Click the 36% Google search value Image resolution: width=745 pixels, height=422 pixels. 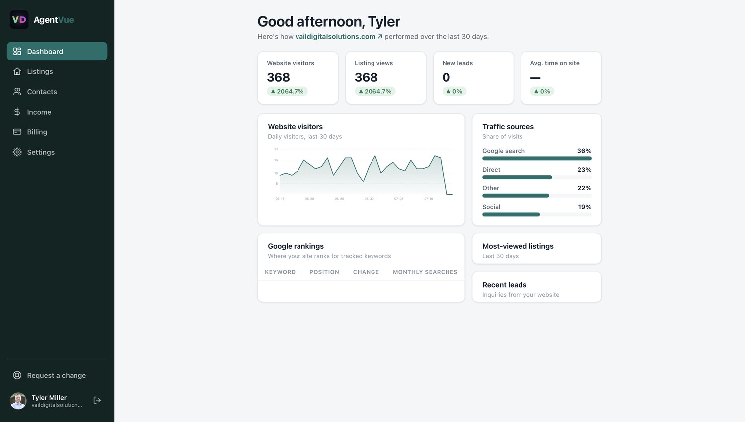[584, 151]
